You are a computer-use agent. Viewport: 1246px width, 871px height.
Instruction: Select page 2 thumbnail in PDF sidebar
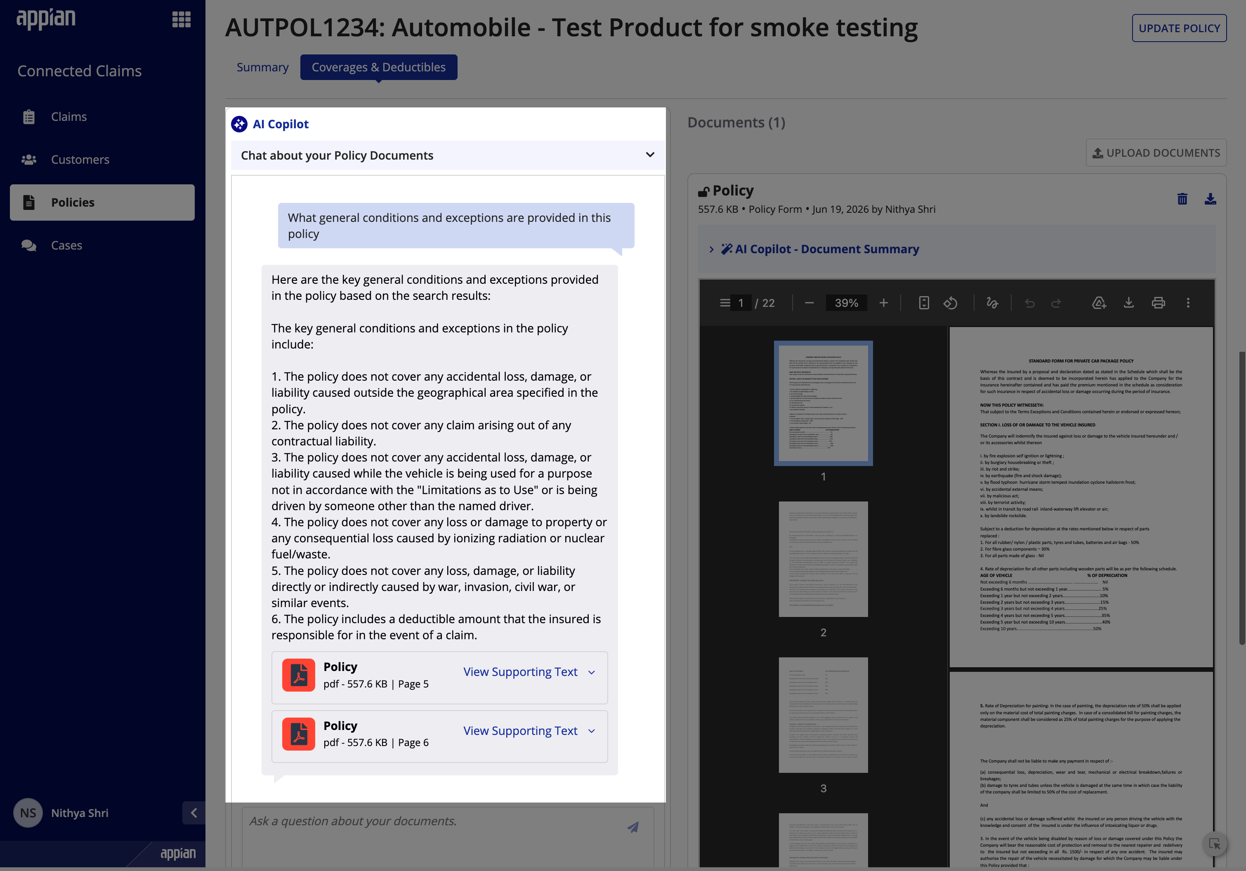(823, 559)
